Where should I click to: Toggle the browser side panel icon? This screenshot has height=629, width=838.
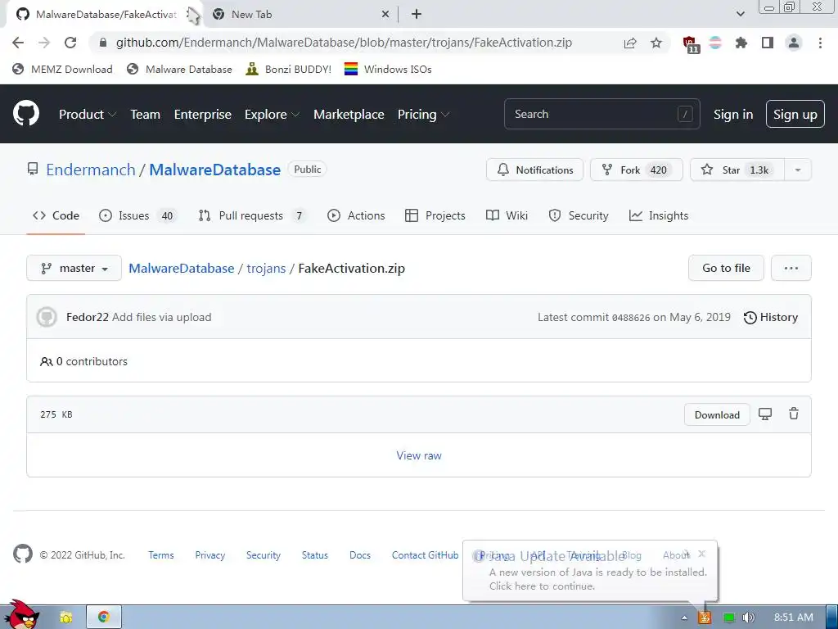click(768, 43)
